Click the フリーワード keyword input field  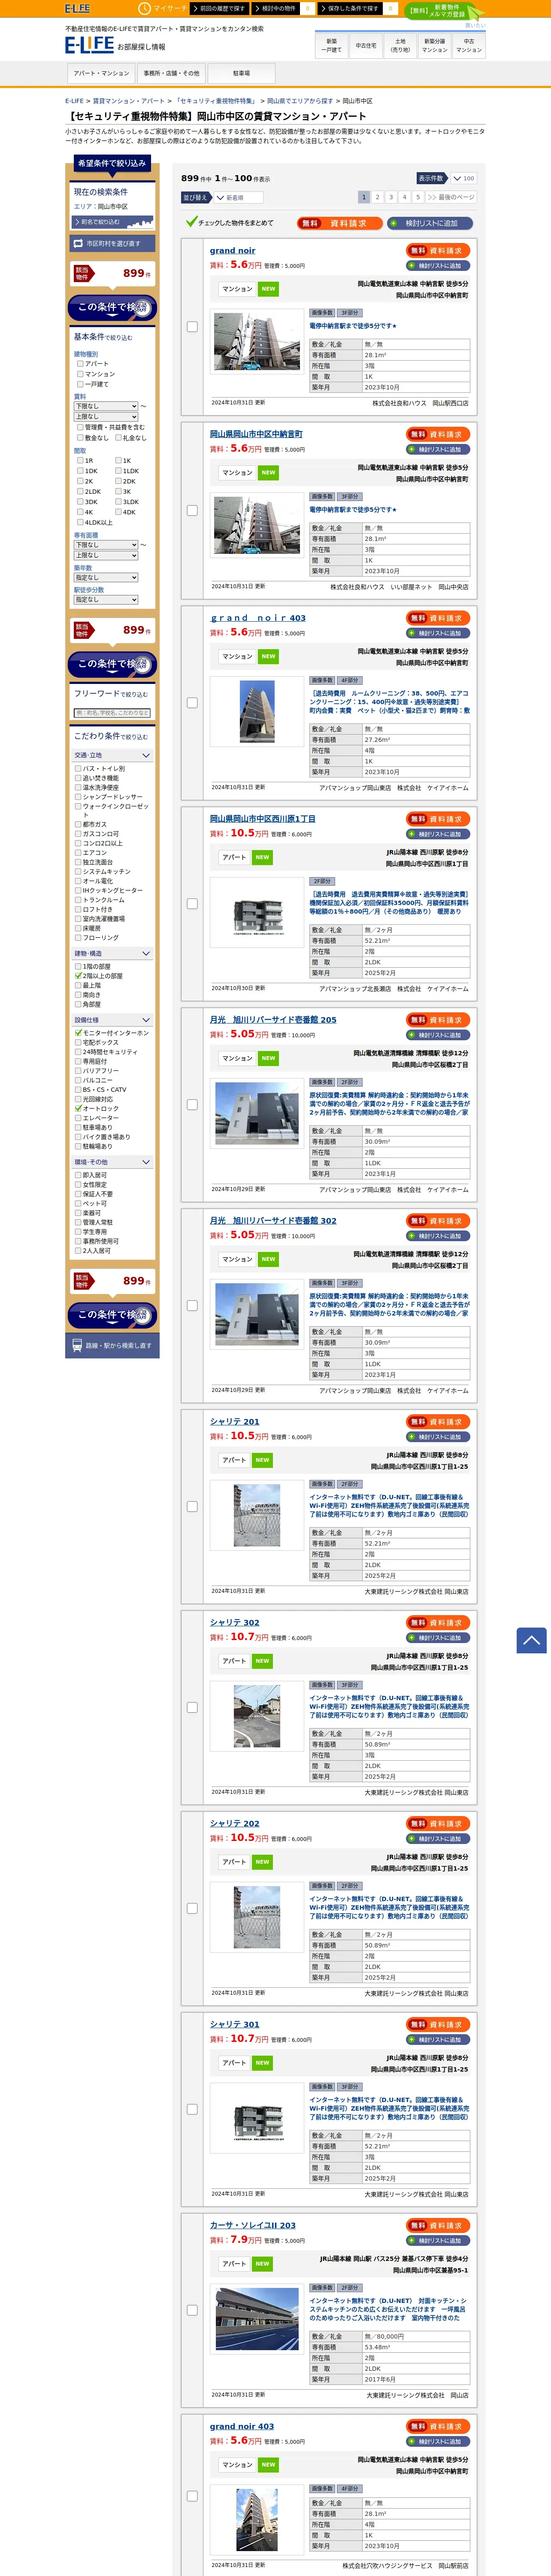pyautogui.click(x=112, y=713)
